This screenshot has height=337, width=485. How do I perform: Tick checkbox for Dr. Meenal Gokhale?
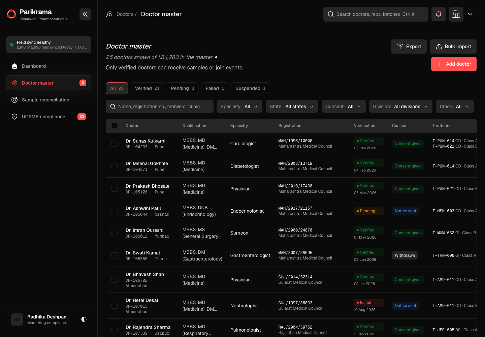coord(115,166)
